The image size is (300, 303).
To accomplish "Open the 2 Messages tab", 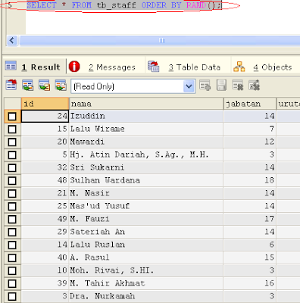I will click(x=106, y=67).
